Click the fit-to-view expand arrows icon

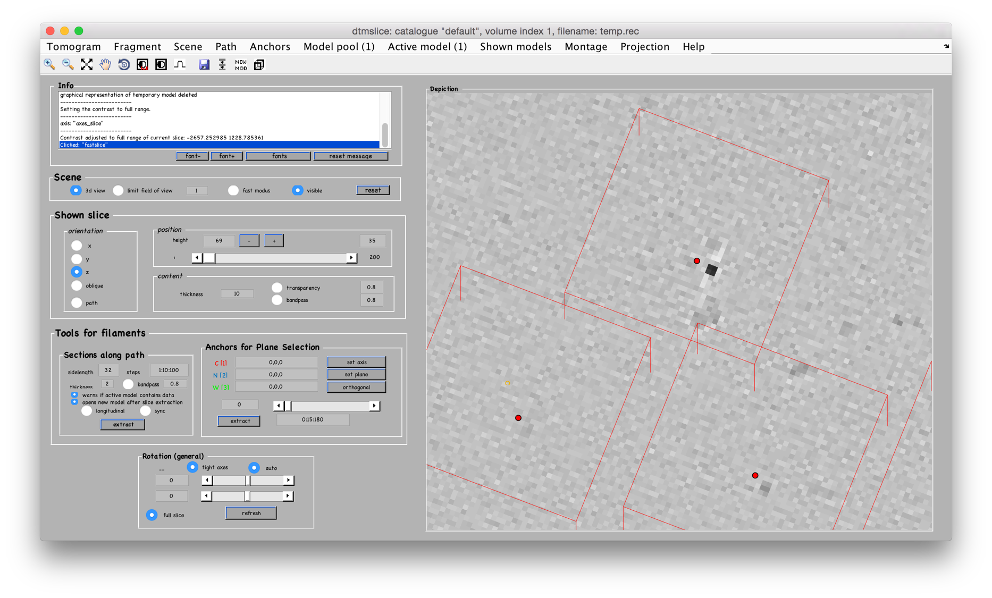[x=87, y=65]
